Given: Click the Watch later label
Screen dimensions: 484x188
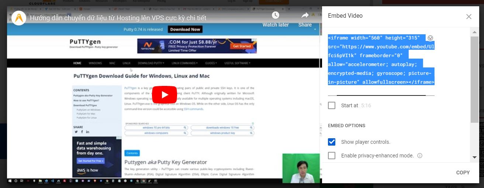Looking at the screenshot, I should pyautogui.click(x=276, y=25).
